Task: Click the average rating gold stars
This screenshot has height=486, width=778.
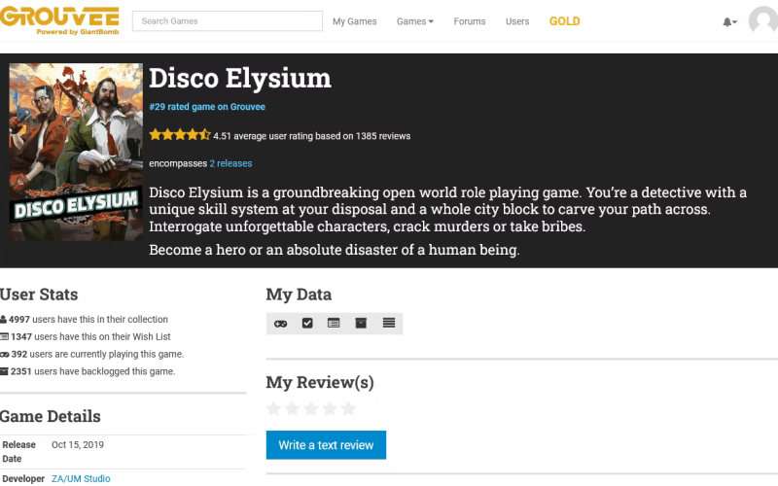Action: [x=180, y=134]
